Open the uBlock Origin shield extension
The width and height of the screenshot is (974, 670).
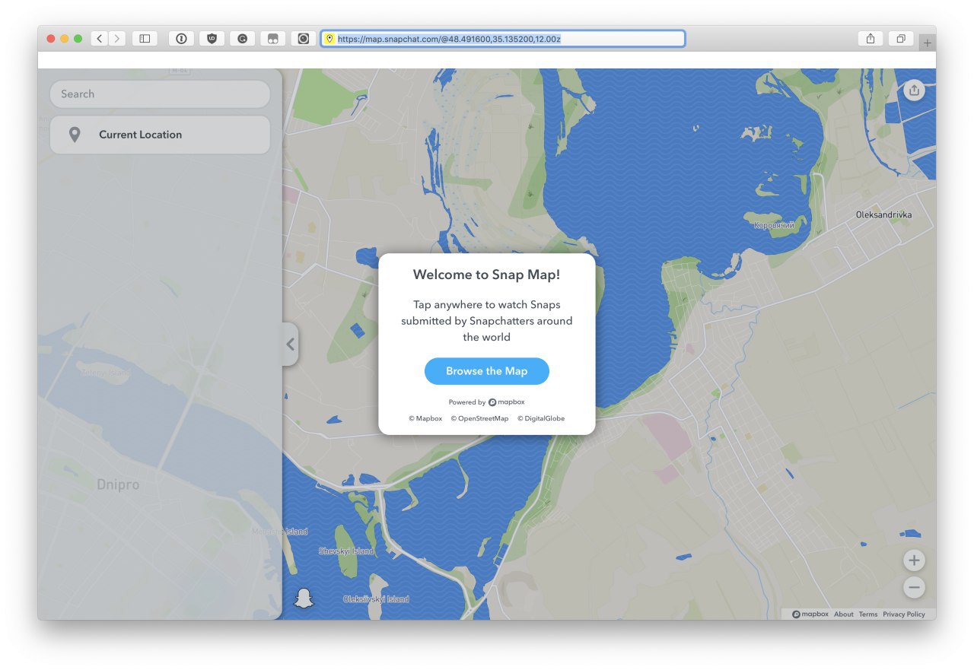pos(212,39)
